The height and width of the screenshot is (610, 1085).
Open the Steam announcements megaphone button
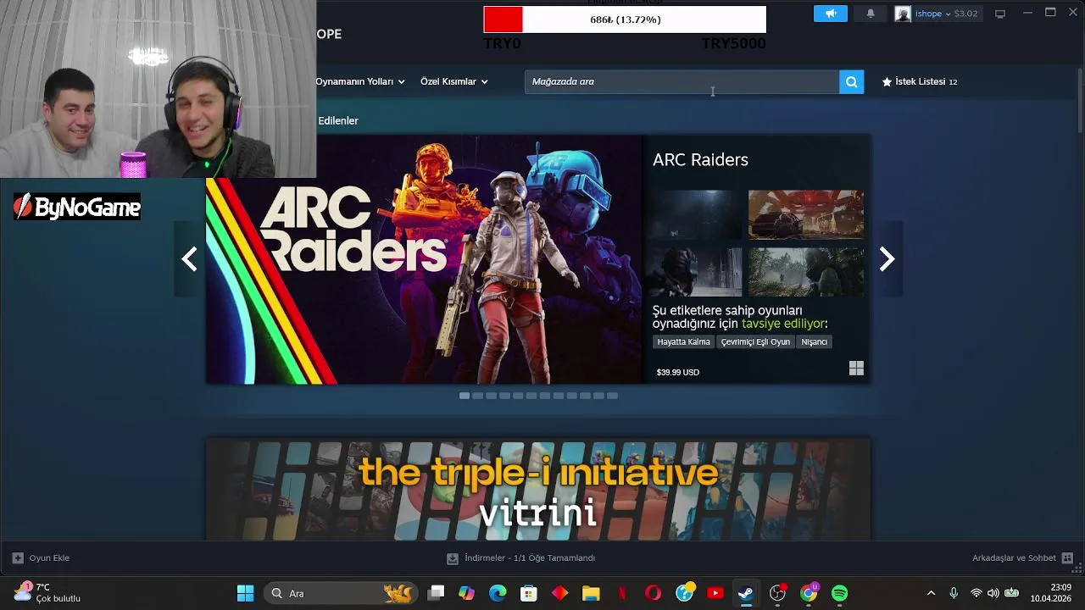(x=831, y=14)
